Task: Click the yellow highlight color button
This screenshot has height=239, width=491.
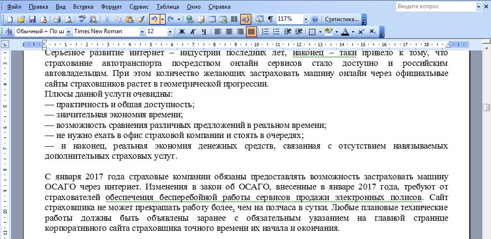Action: (329, 32)
